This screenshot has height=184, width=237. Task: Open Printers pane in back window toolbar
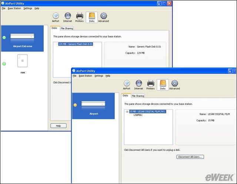click(80, 17)
